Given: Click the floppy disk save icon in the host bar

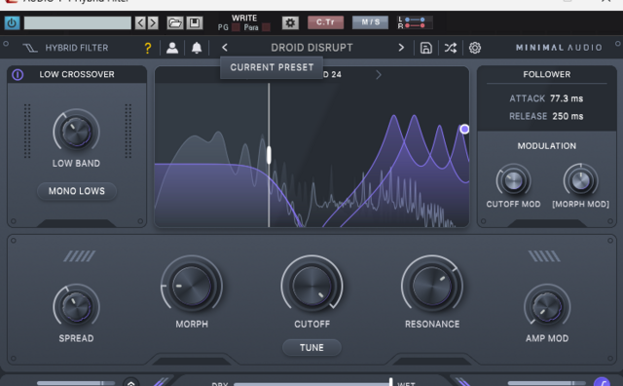Looking at the screenshot, I should coord(195,23).
